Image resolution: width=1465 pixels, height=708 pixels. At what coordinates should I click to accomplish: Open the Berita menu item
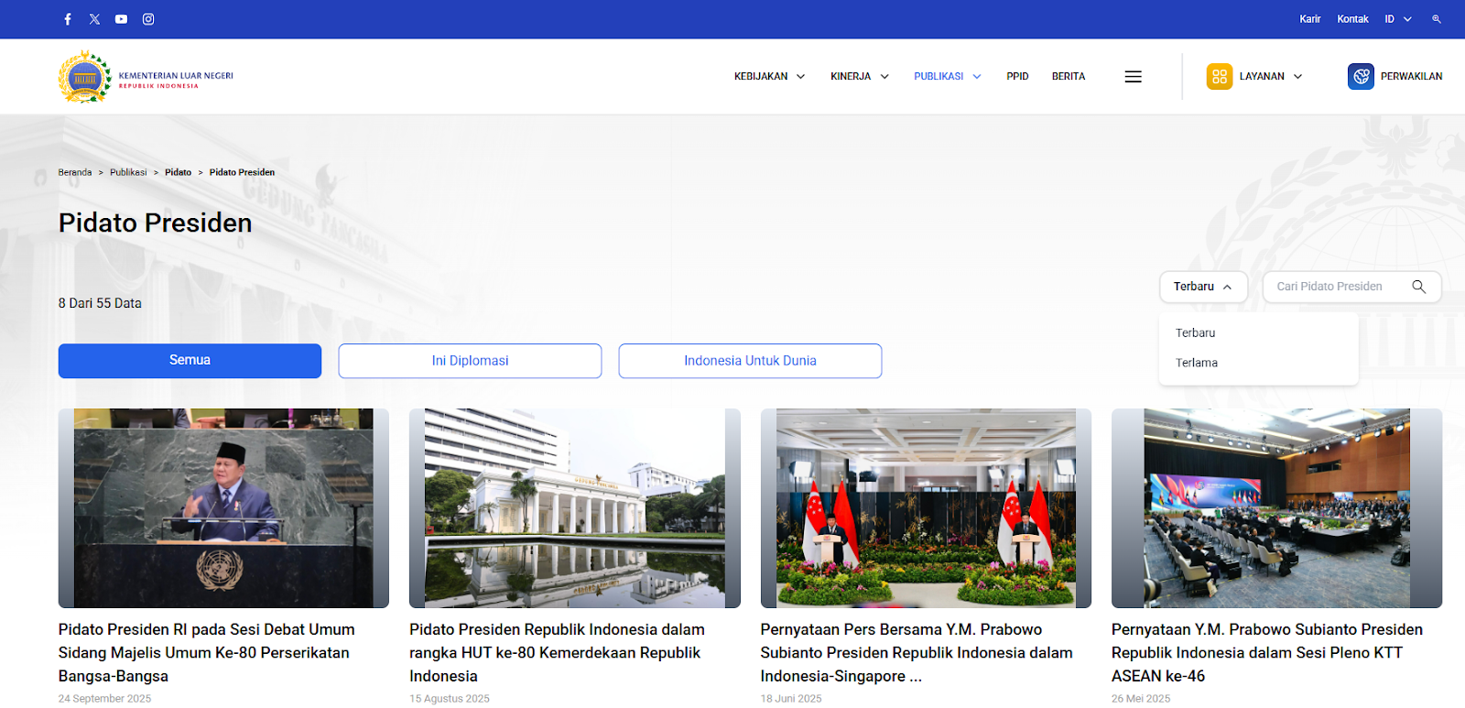[x=1068, y=77]
